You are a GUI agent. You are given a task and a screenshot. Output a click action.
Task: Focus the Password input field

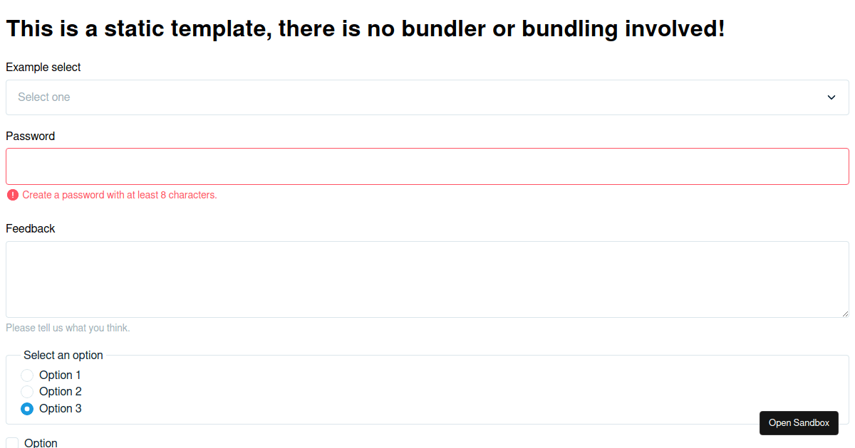pos(427,166)
